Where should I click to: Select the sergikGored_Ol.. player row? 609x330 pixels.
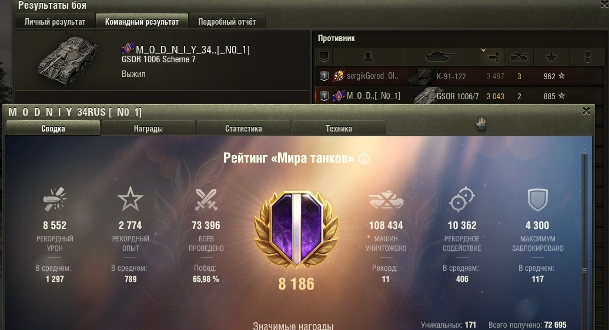(x=460, y=76)
